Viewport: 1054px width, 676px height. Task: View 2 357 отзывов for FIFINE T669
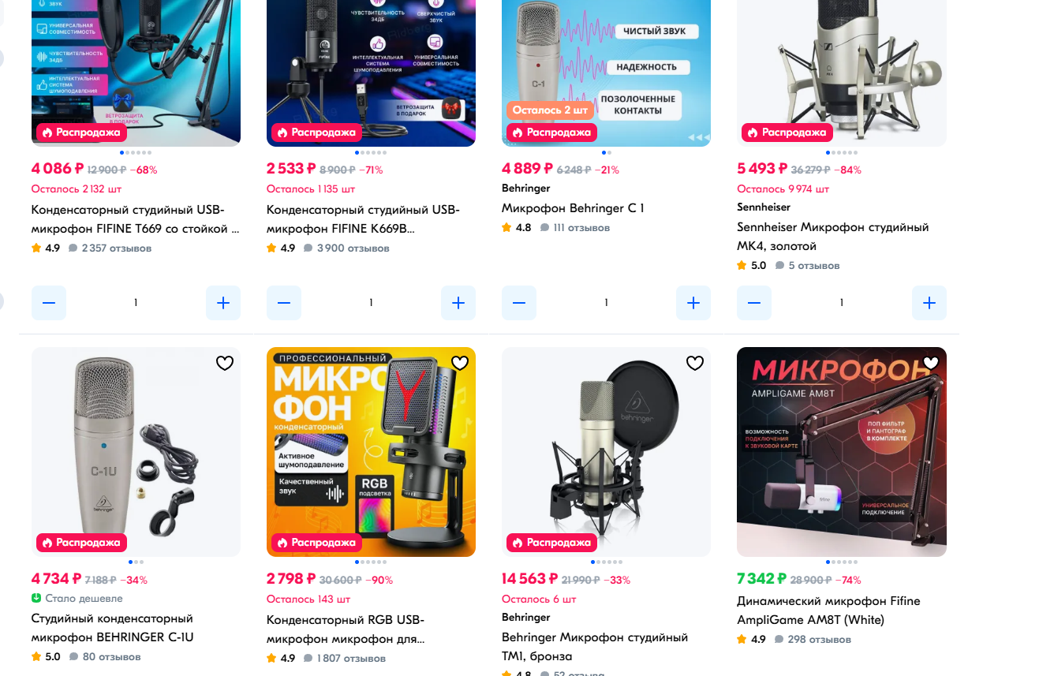pos(110,248)
